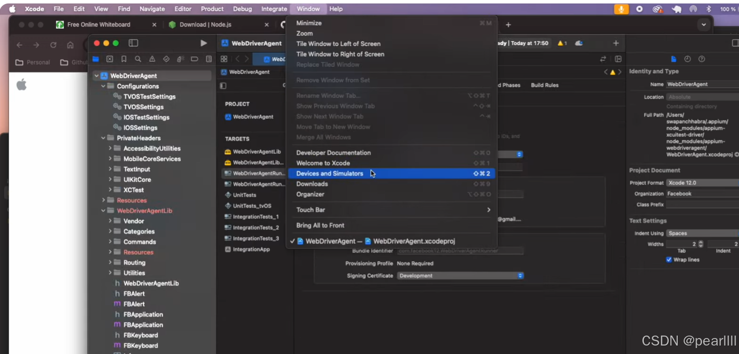Screen dimensions: 739x354
Task: Open a new browser tab with plus
Action: pos(508,24)
